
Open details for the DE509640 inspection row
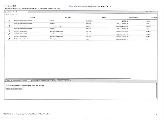pos(9,24)
